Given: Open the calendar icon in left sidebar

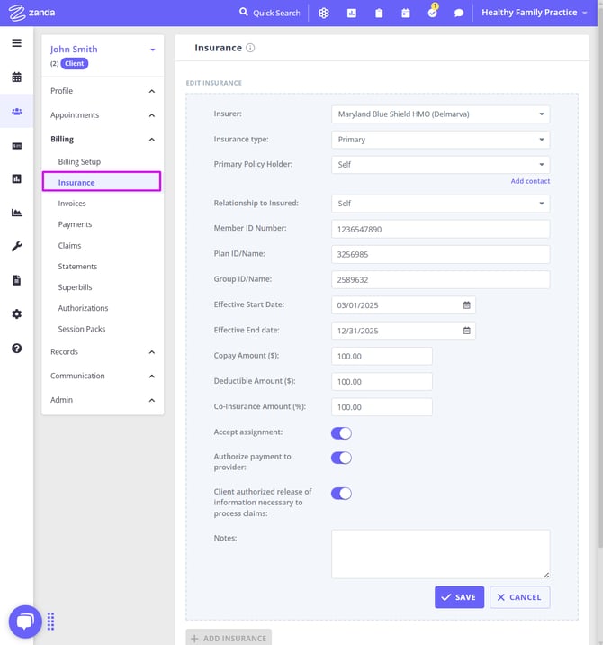Looking at the screenshot, I should 16,77.
